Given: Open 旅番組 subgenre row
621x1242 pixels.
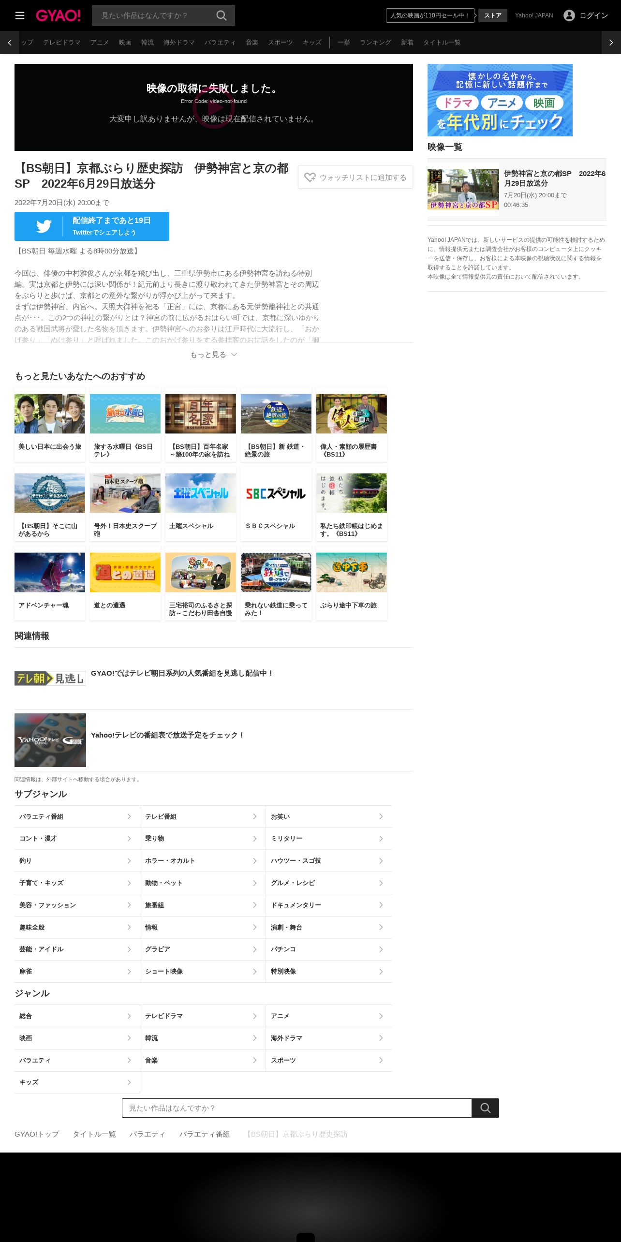Looking at the screenshot, I should (203, 905).
